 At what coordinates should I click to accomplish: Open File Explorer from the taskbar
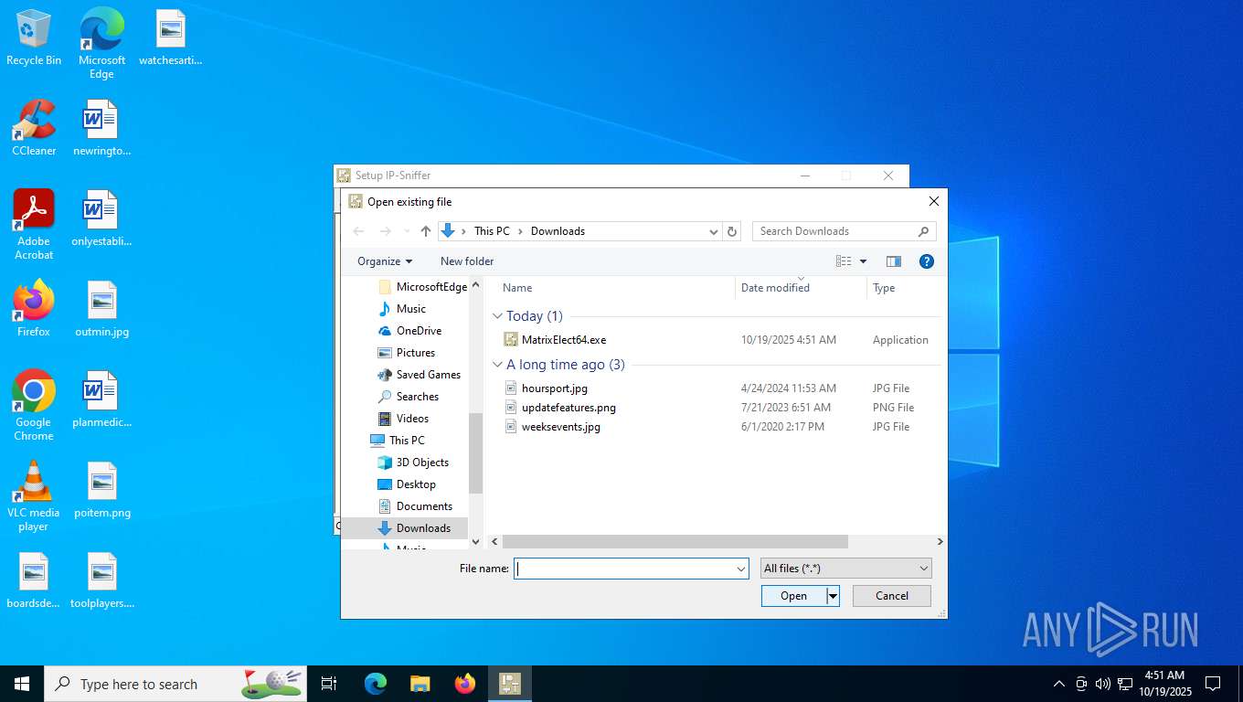(x=420, y=684)
